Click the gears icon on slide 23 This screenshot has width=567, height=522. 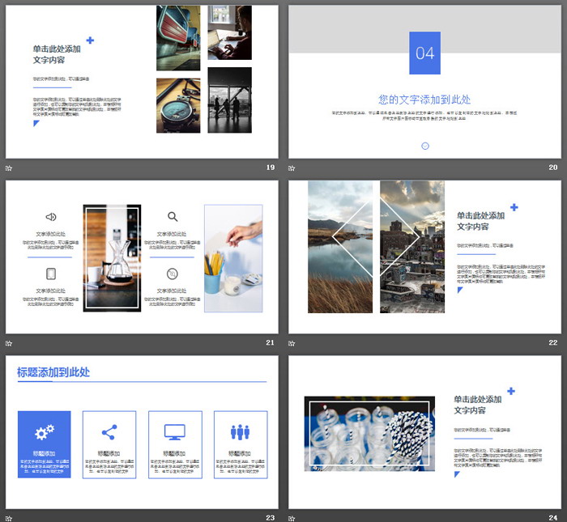click(45, 431)
